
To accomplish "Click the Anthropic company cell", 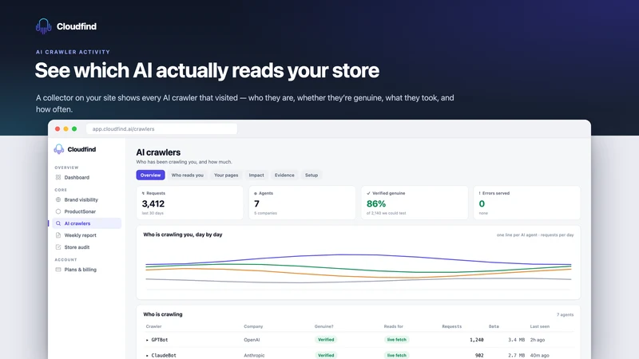I will (254, 355).
